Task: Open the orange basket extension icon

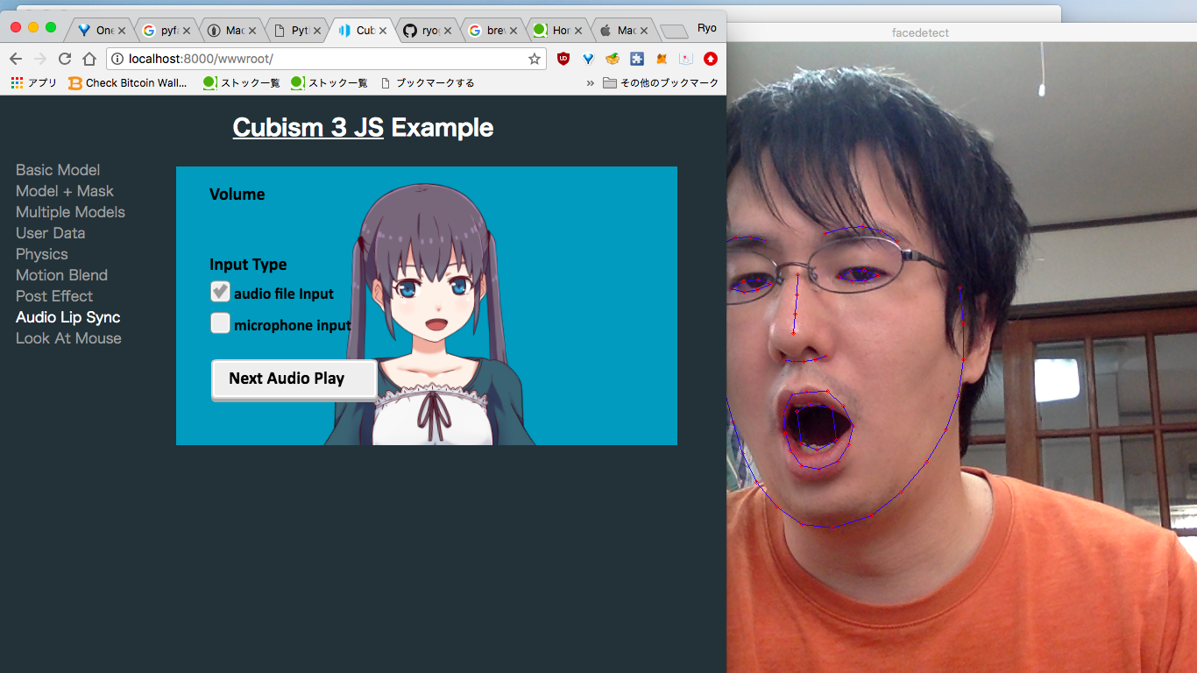Action: 613,59
